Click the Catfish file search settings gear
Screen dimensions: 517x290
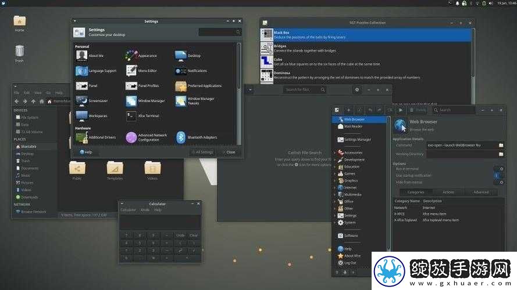tap(356, 89)
